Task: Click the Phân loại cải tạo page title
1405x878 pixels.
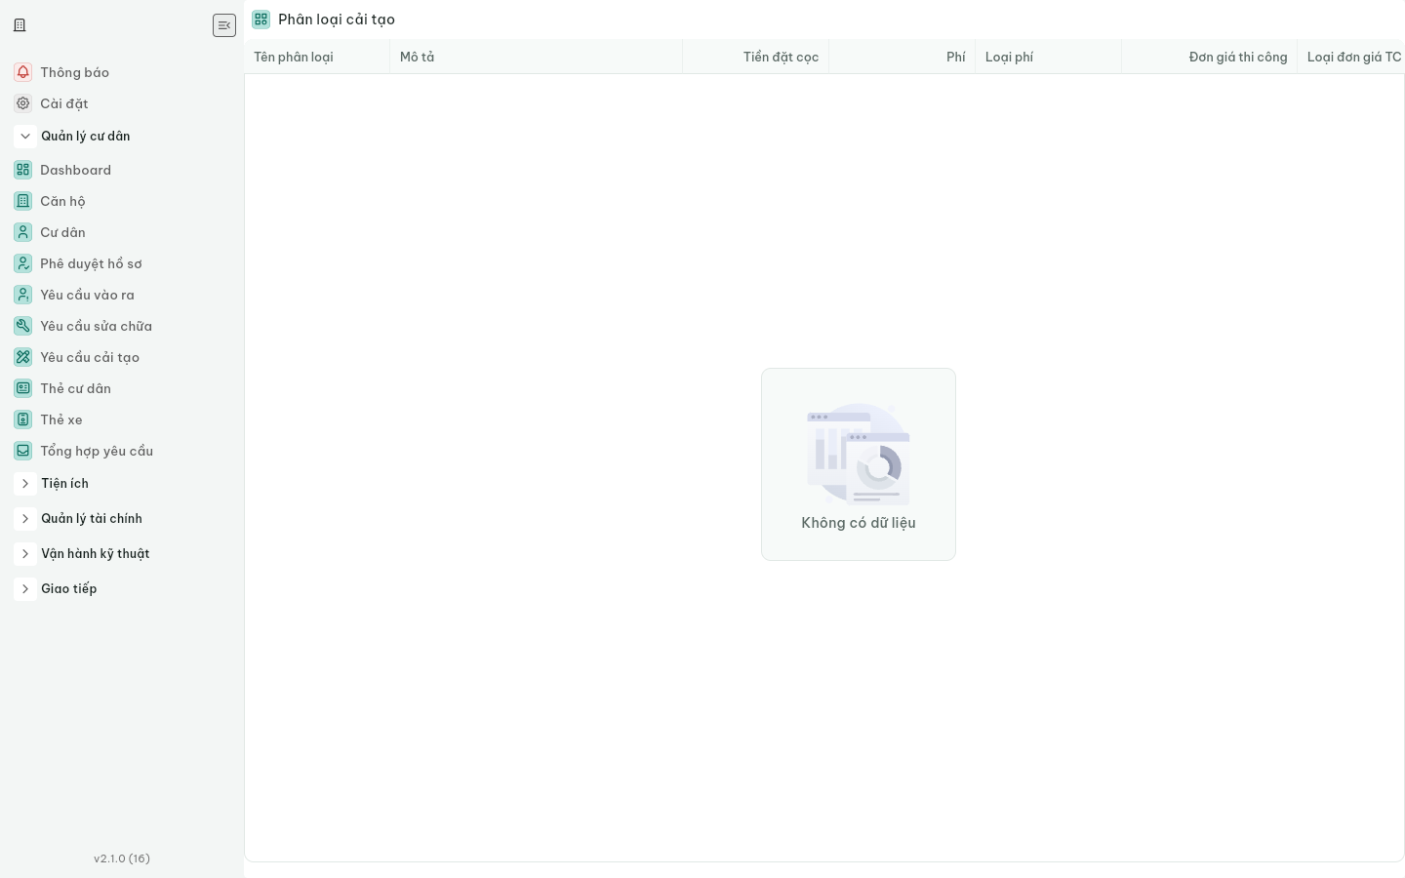Action: [x=337, y=20]
